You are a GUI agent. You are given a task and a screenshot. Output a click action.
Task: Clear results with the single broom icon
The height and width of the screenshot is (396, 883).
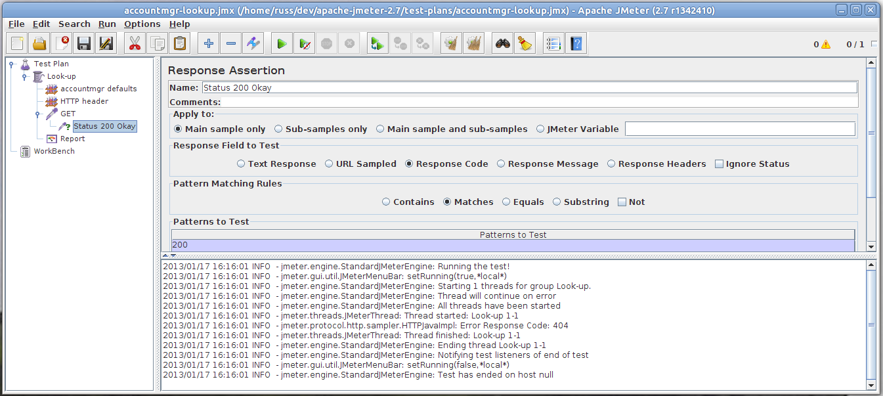(x=452, y=44)
